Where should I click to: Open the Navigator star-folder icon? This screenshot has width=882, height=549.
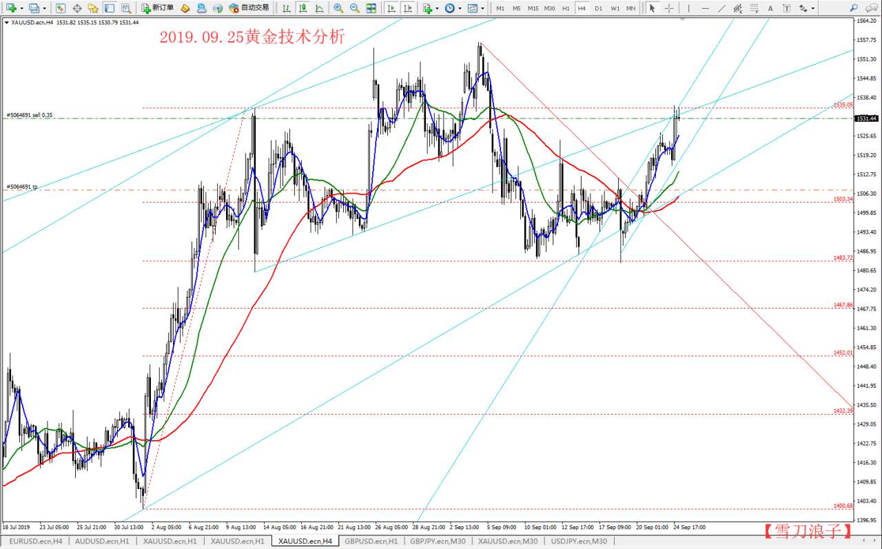(93, 8)
